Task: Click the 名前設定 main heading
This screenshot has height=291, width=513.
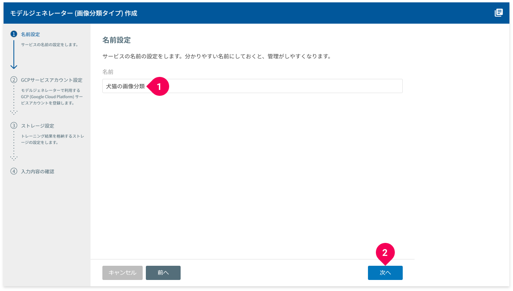Action: 117,40
